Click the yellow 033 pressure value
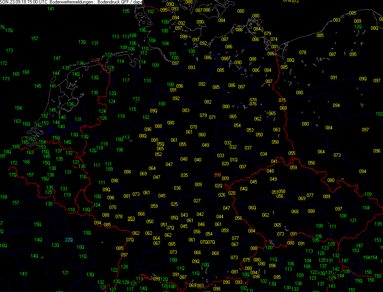This screenshot has height=292, width=383. (221, 156)
